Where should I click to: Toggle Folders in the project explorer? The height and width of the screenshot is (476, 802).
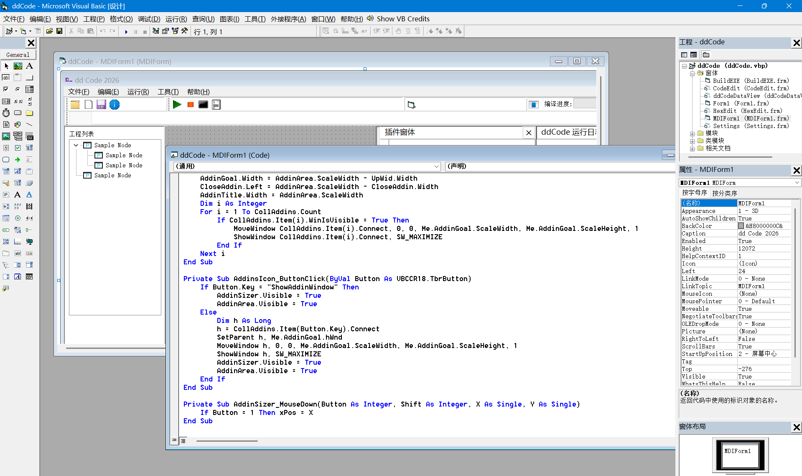pyautogui.click(x=706, y=55)
